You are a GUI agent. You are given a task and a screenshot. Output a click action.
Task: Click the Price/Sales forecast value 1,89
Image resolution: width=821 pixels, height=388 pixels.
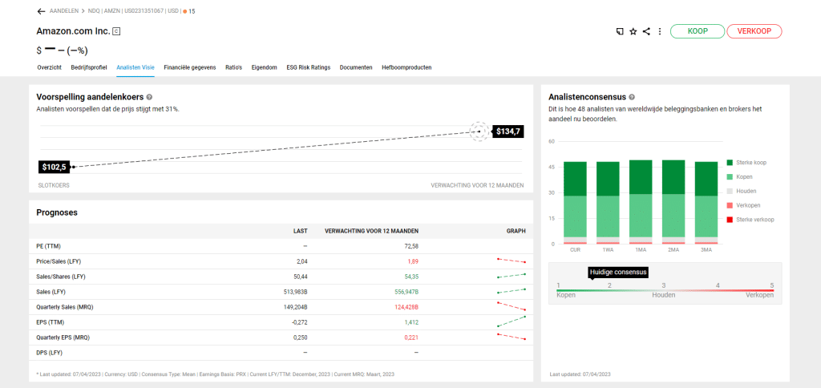coord(413,261)
